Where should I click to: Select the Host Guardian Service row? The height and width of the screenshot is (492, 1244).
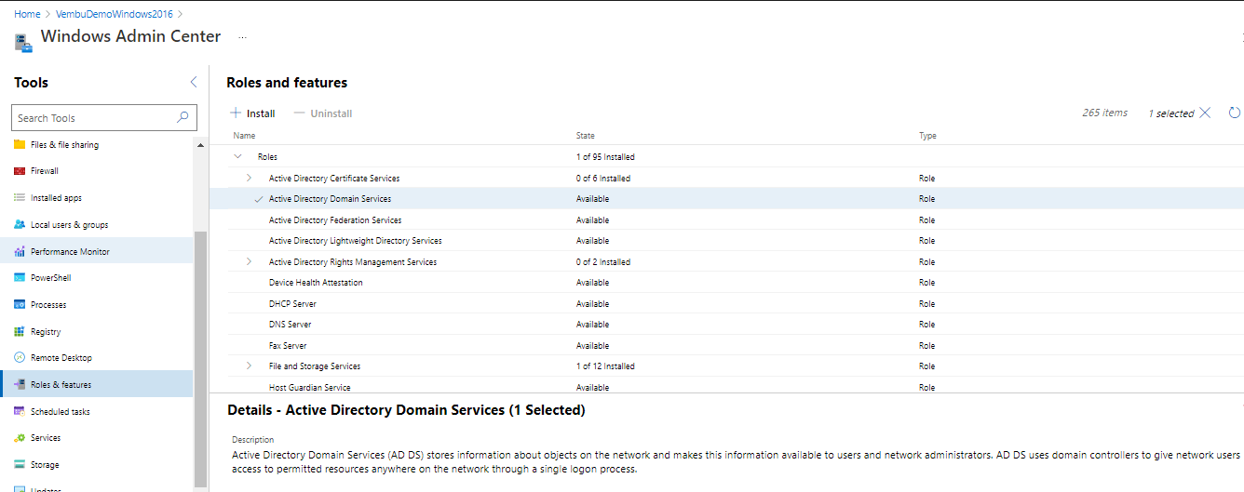[x=726, y=386]
